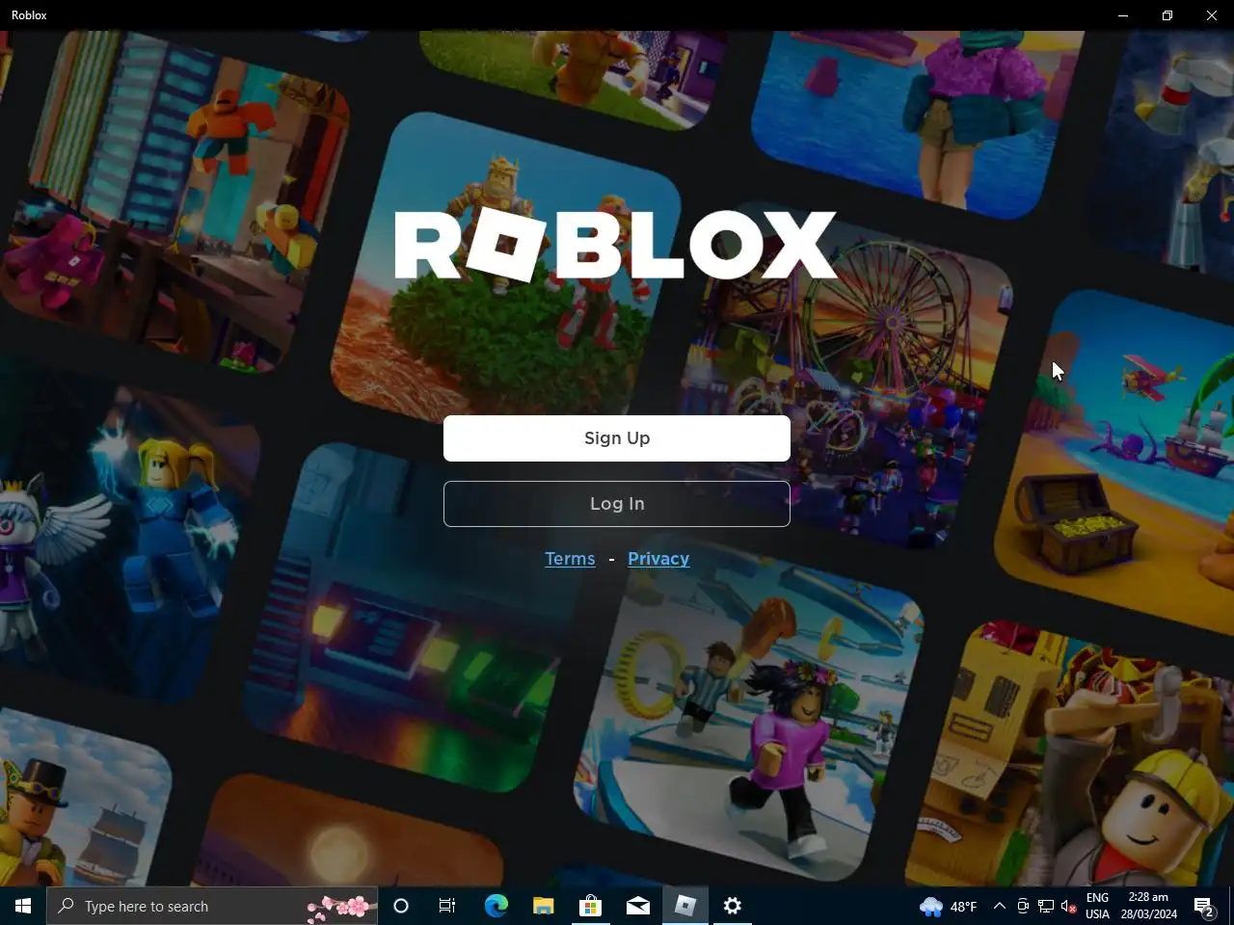
Task: Minimize the Roblox window
Action: [1123, 15]
